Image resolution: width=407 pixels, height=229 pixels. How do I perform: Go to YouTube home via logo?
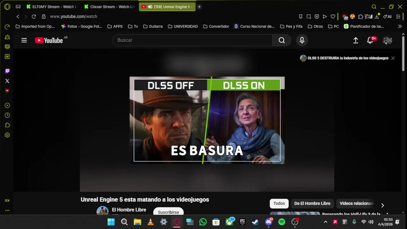click(49, 40)
